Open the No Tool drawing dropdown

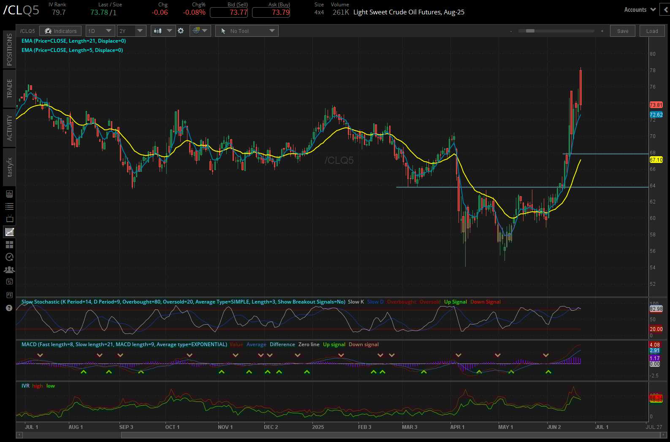click(x=247, y=31)
